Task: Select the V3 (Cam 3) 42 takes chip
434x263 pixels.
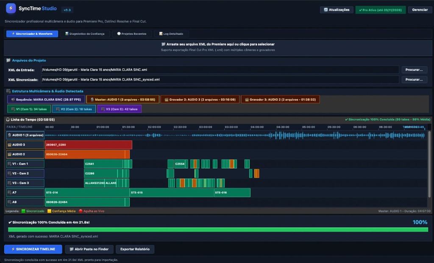Action: (119, 109)
